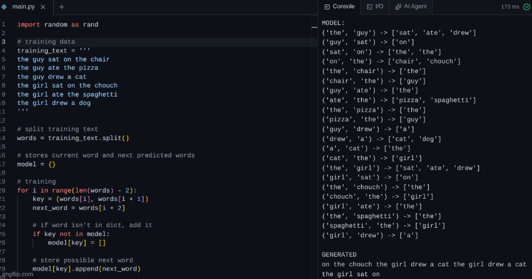The width and height of the screenshot is (532, 279).
Task: Click the Python file icon on main.py tab
Action: click(x=4, y=7)
